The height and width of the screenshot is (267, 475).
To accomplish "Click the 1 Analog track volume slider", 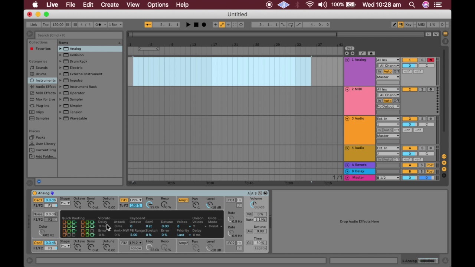I will pyautogui.click(x=410, y=66).
